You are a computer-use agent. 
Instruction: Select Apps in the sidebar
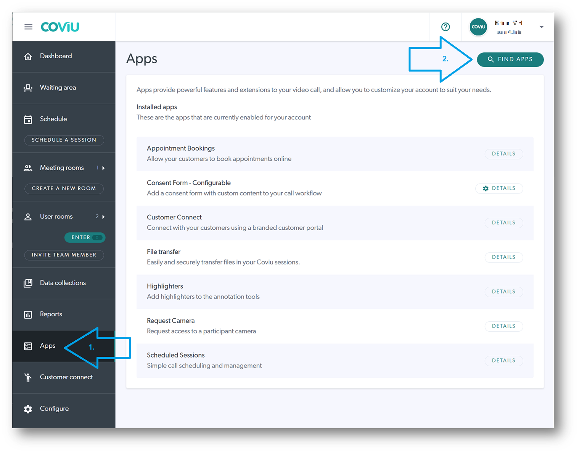(x=48, y=346)
